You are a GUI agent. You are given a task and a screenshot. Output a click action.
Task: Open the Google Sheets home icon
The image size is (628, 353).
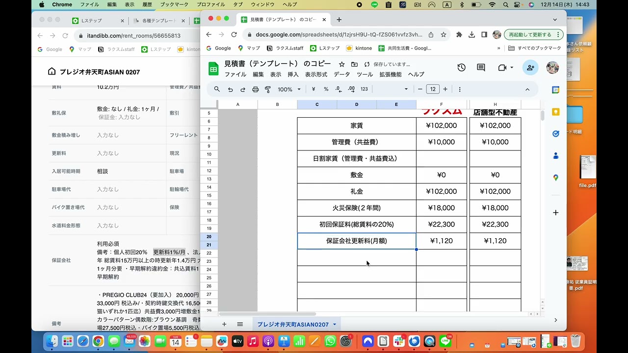213,69
